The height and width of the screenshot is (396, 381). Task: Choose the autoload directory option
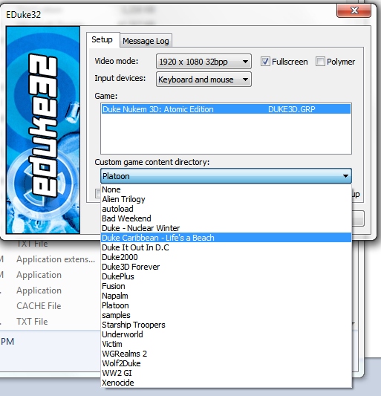point(226,209)
